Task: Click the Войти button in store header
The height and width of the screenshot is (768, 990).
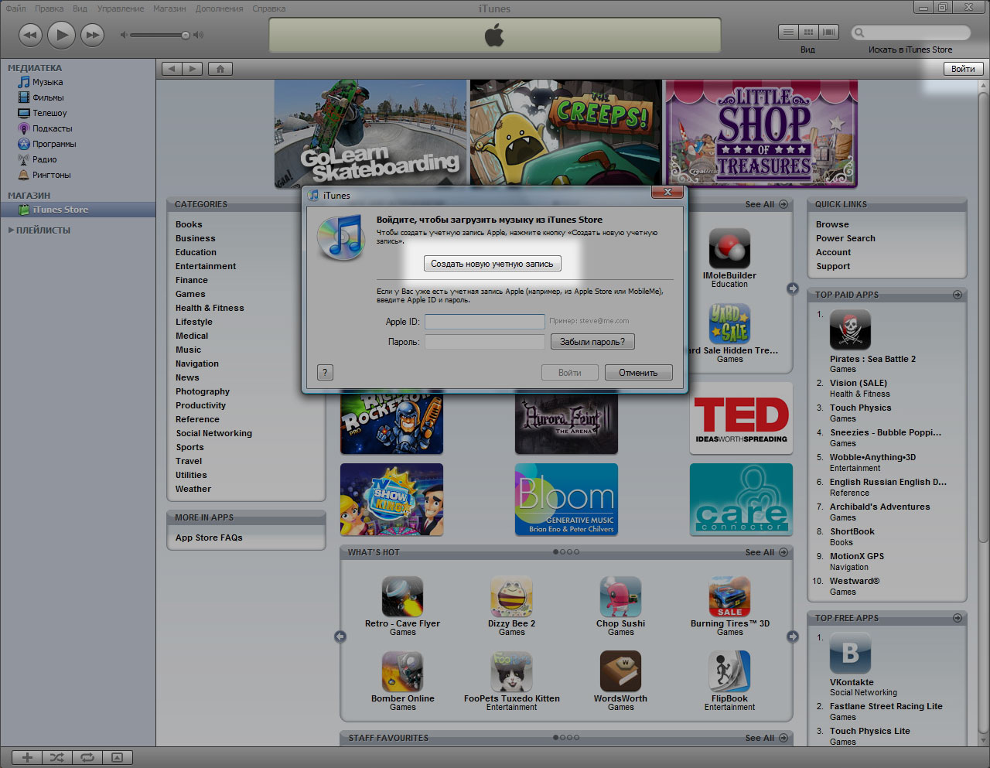Action: point(963,69)
